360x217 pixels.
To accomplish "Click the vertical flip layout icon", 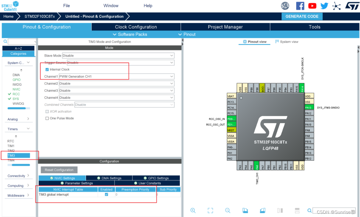I will tap(280, 210).
